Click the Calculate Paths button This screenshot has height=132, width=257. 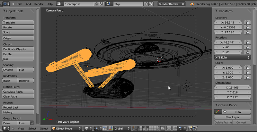tap(18, 91)
